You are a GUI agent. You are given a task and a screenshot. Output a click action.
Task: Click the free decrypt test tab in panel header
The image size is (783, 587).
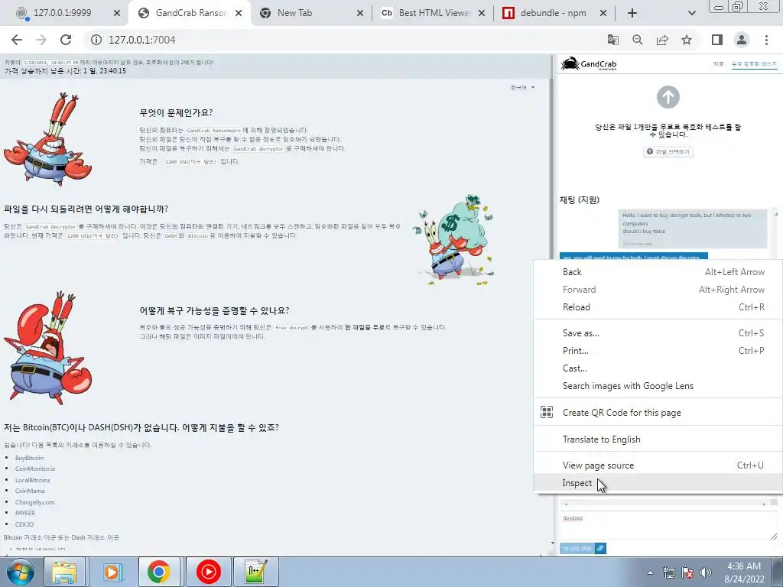click(754, 64)
